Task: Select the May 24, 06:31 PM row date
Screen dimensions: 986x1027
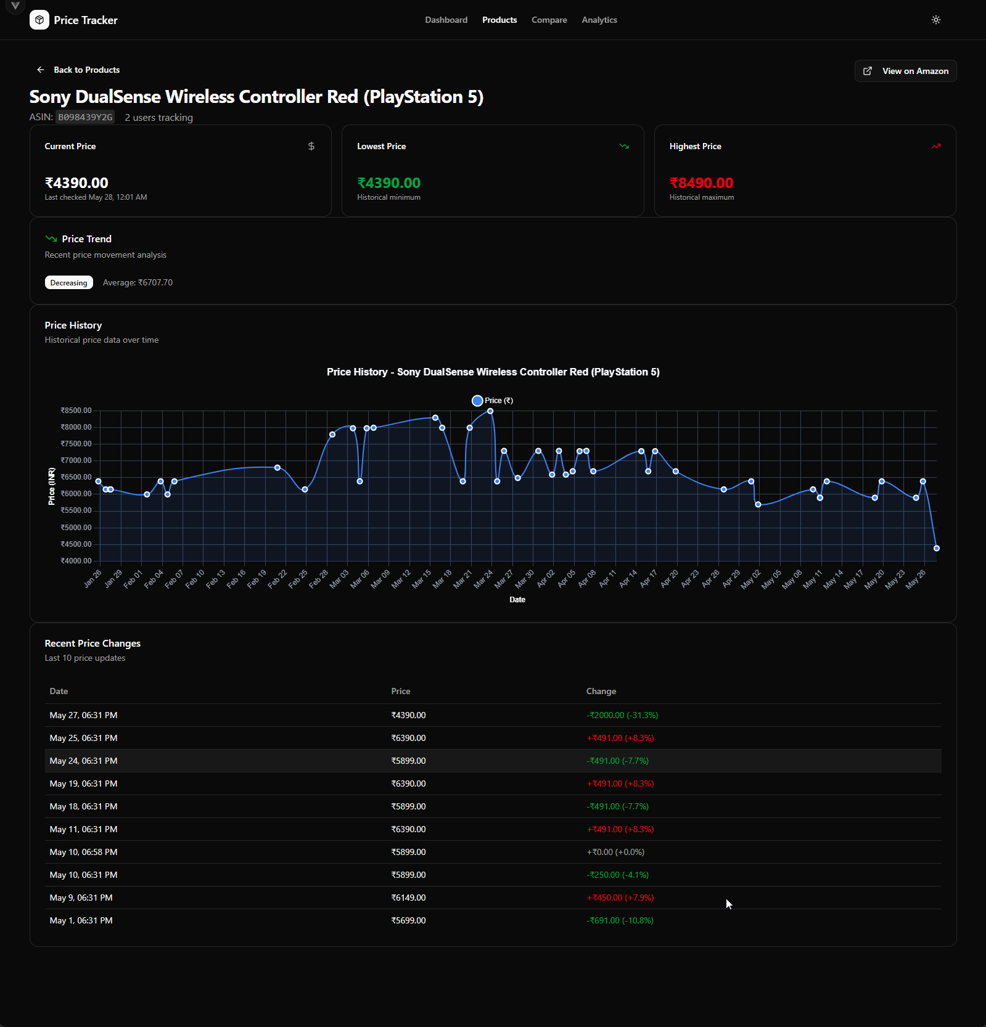Action: point(83,761)
